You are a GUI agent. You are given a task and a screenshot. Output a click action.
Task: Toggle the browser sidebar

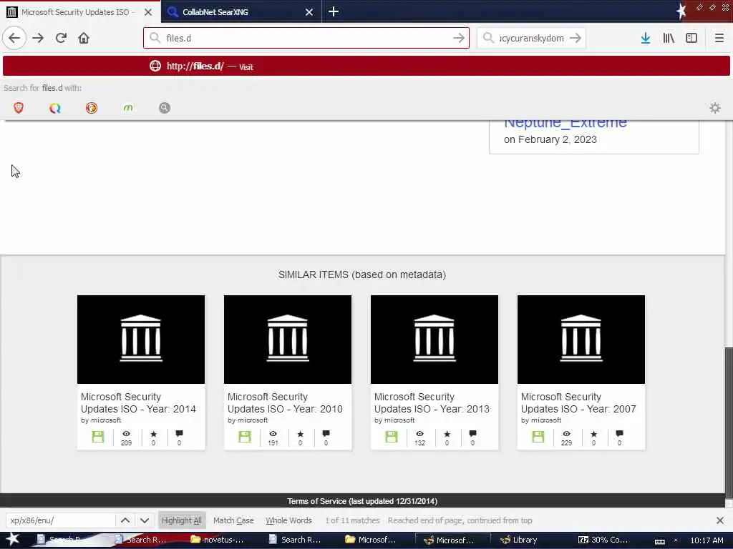[x=691, y=38]
